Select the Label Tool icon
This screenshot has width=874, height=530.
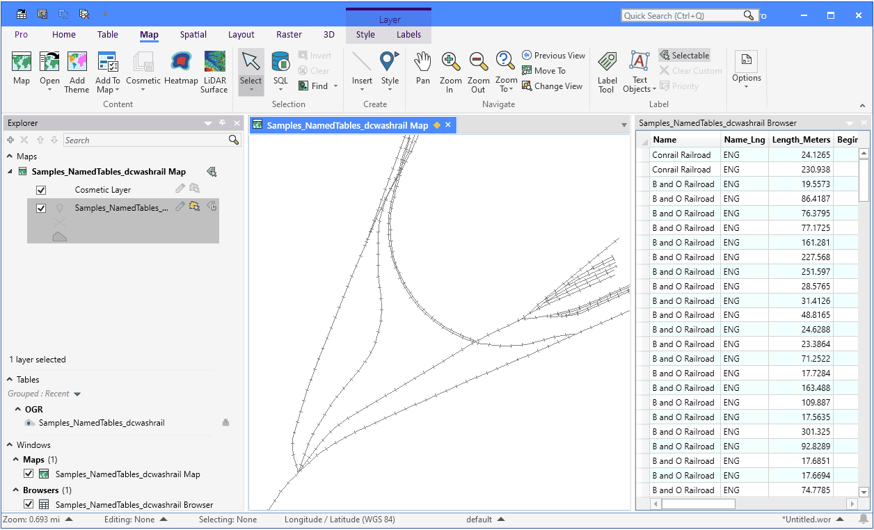pos(607,72)
